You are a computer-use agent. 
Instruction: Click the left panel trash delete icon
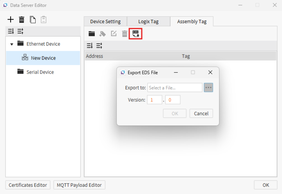point(22,20)
